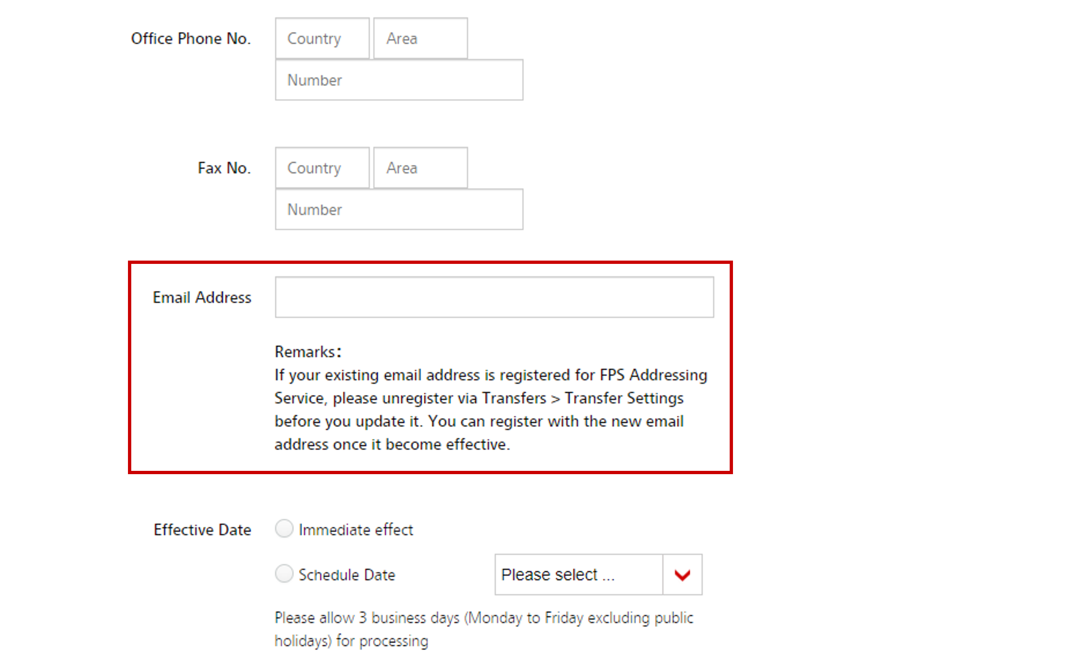Click the Office Phone No. label
1083x667 pixels.
191,39
